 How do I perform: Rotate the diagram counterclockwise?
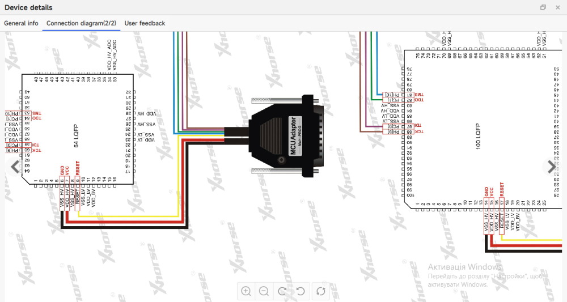point(301,291)
